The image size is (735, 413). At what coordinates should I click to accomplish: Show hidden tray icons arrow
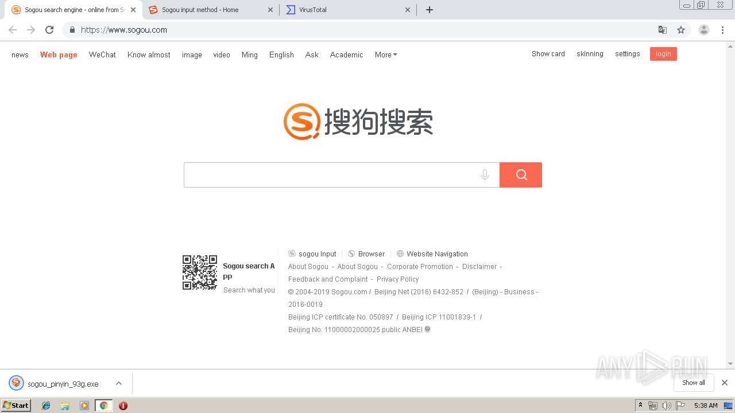640,406
